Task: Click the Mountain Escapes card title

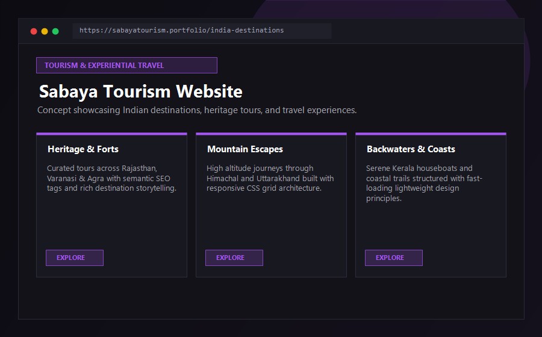Action: [245, 149]
